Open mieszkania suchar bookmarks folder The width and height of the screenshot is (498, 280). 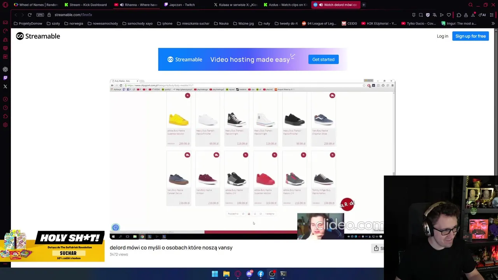[193, 23]
